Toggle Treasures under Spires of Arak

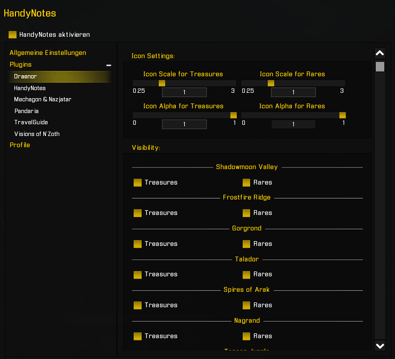pyautogui.click(x=138, y=305)
